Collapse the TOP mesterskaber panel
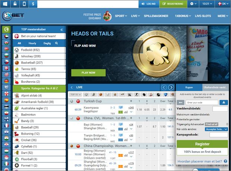231x171 pixels. tap(61, 29)
